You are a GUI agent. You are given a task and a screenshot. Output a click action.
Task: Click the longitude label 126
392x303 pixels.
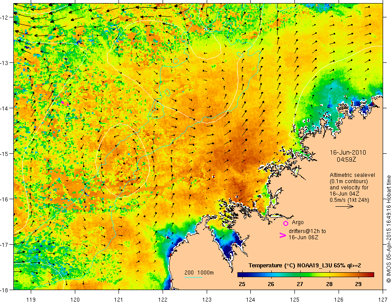coord(339,300)
